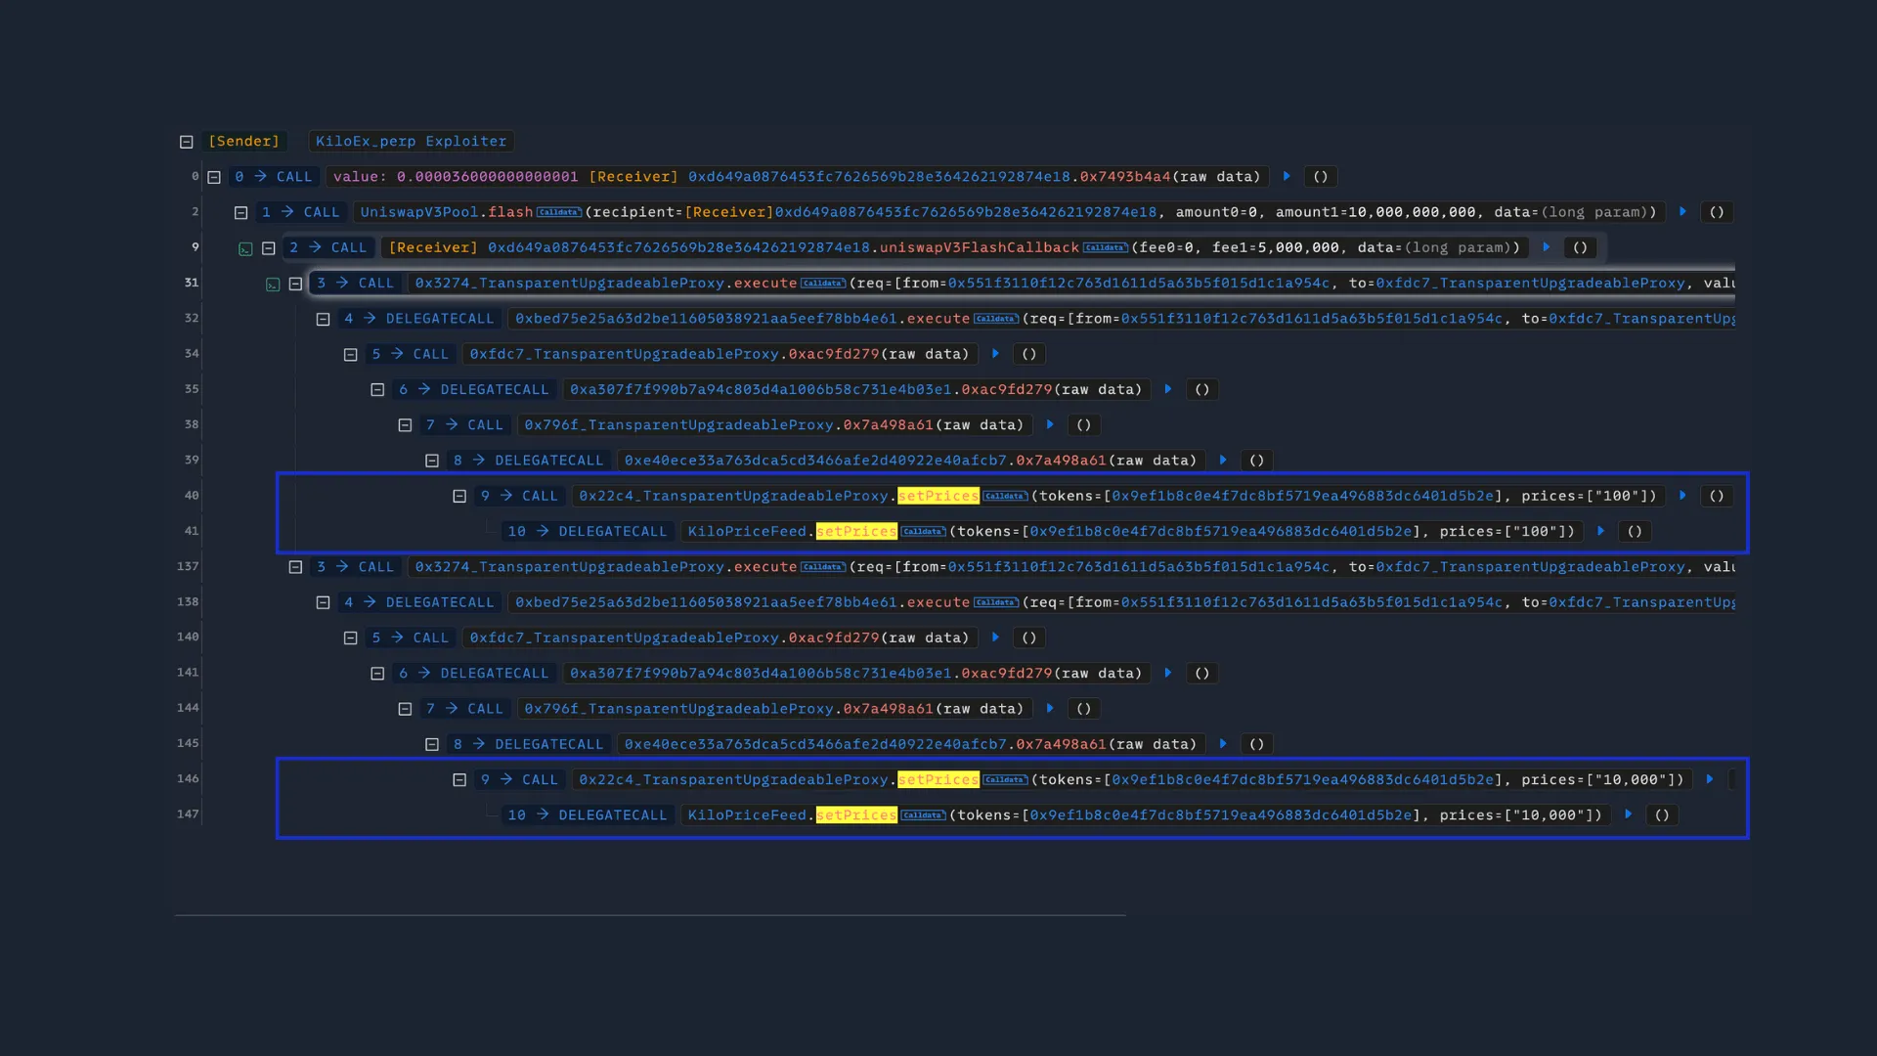Collapse call 0 on line 0
This screenshot has width=1877, height=1056.
click(214, 177)
